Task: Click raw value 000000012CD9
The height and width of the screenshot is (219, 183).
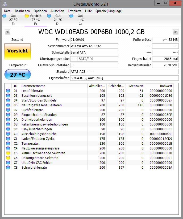Action: 161,139
